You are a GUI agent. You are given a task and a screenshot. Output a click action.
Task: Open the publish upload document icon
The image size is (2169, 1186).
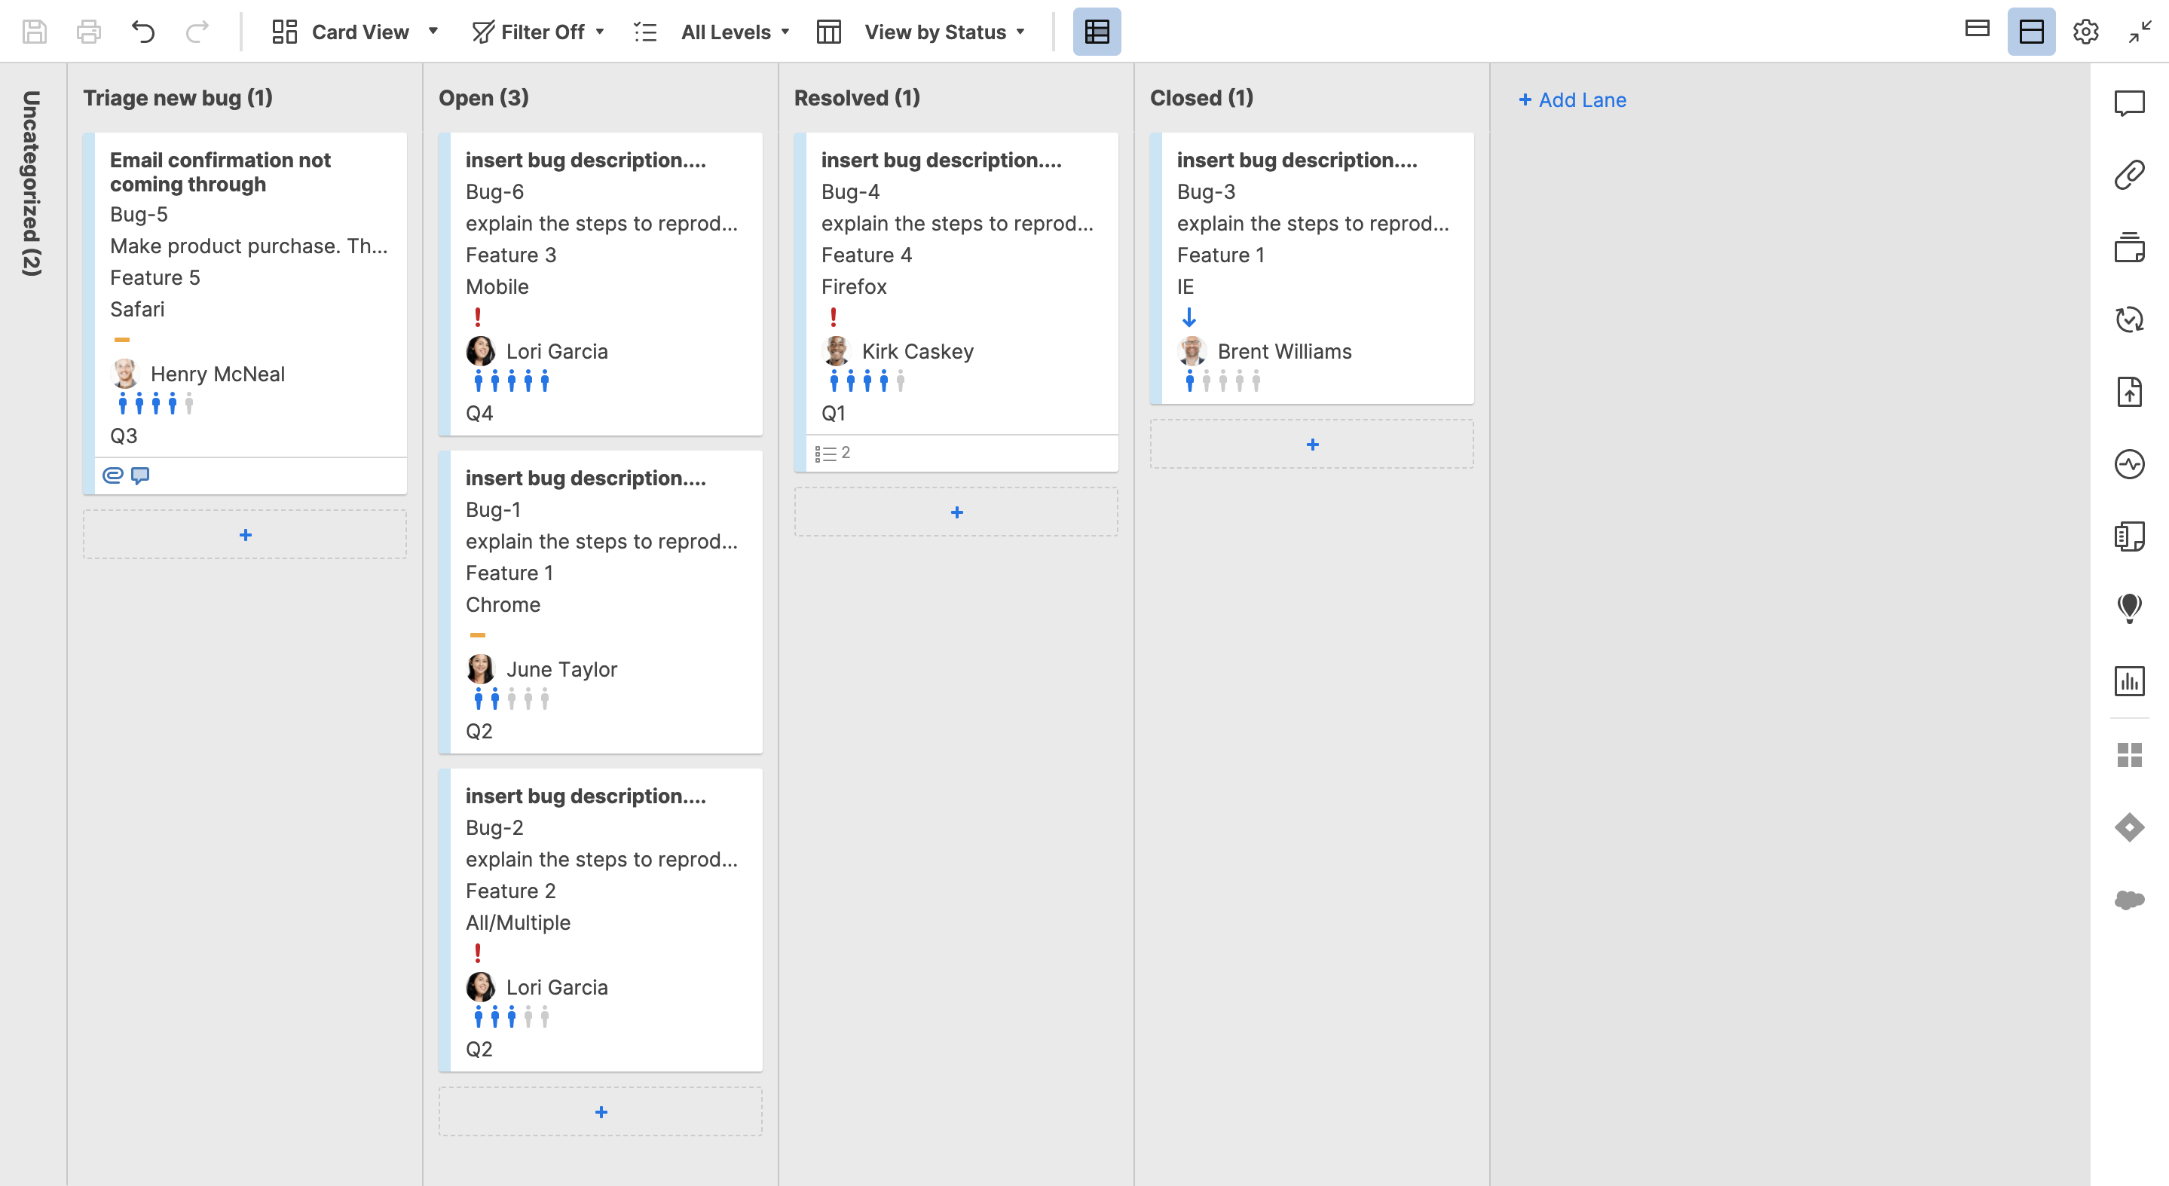click(x=2128, y=391)
